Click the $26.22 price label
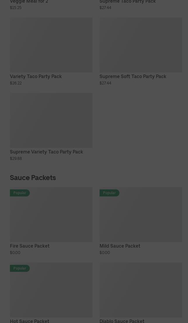This screenshot has width=188, height=323. tap(16, 83)
